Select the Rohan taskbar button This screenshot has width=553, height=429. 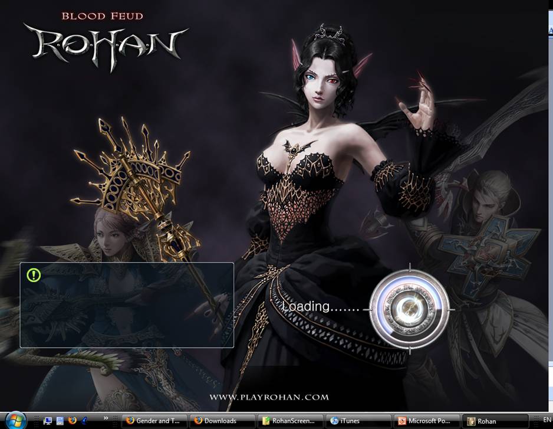(495, 421)
